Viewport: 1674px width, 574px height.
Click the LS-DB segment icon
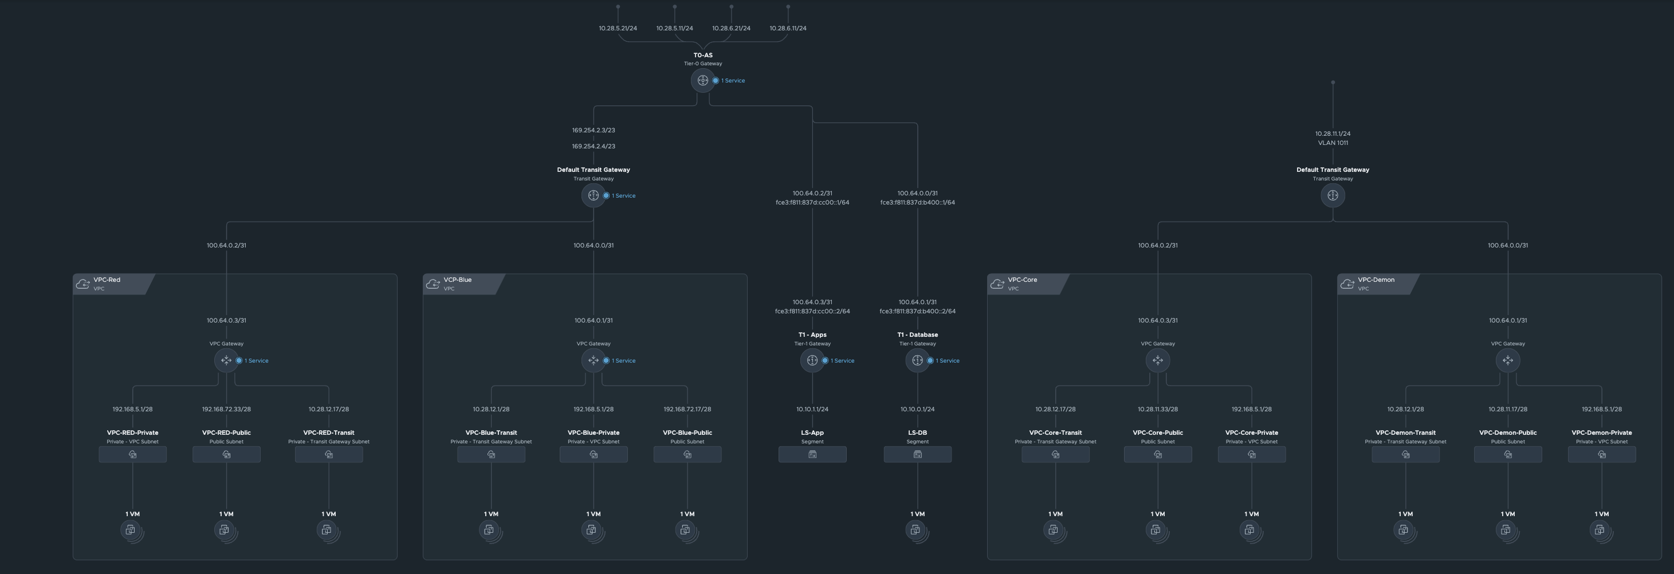click(918, 454)
